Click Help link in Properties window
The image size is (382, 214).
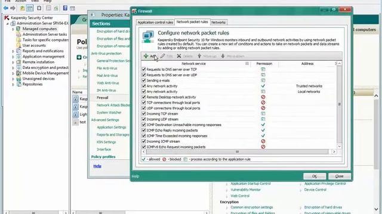97,166
